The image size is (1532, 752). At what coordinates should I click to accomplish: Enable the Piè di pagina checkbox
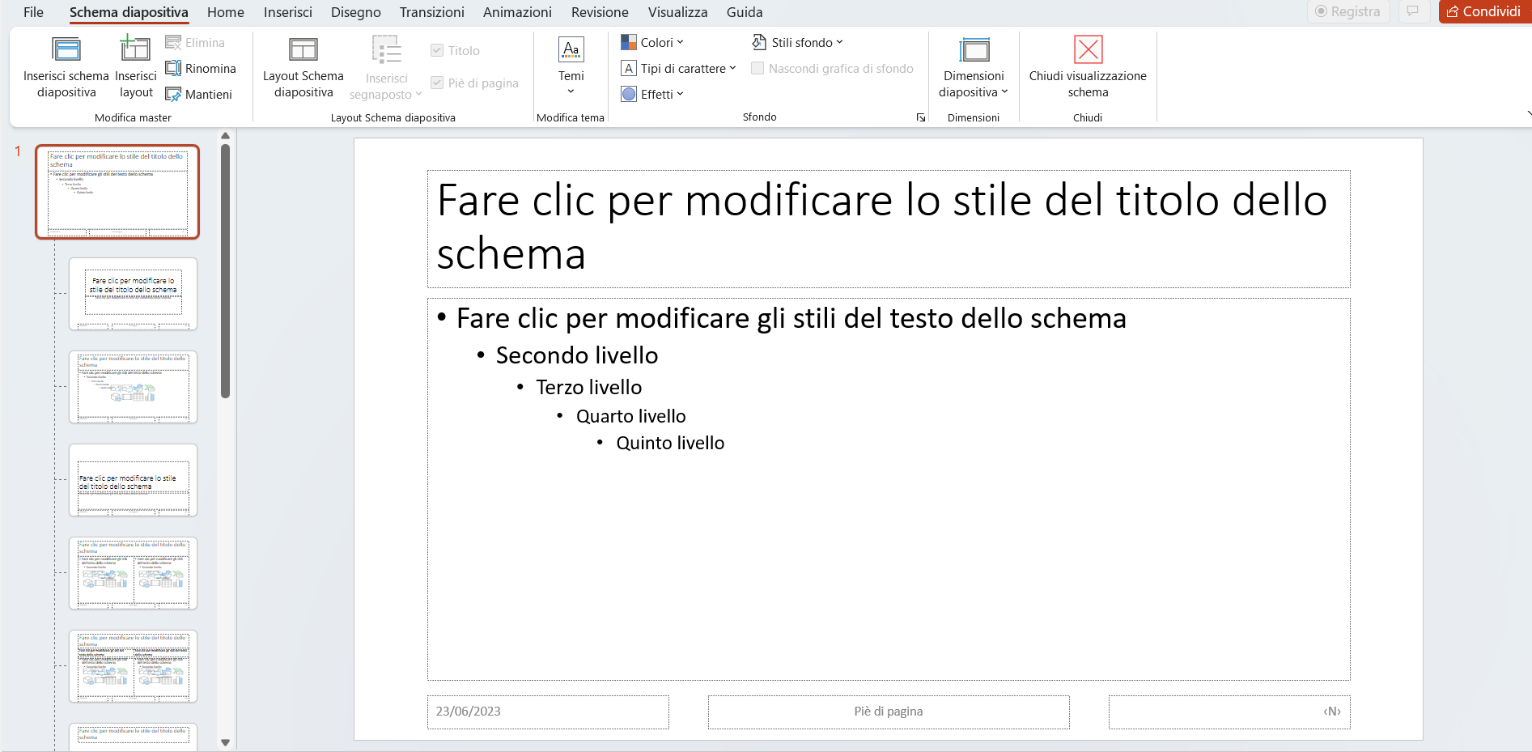tap(436, 83)
